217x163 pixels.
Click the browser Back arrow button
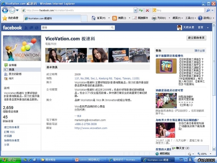click(x=5, y=10)
